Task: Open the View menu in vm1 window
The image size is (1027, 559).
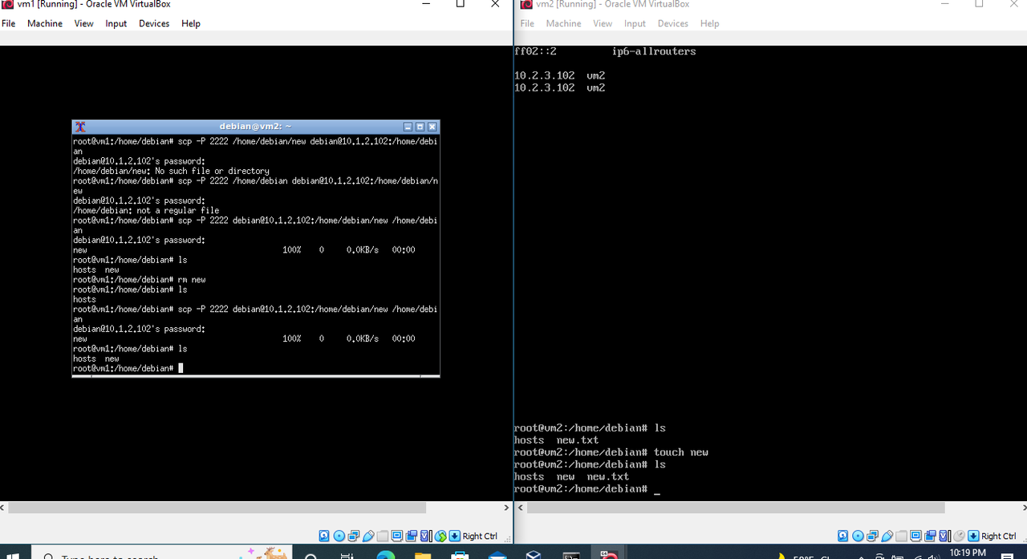Action: 84,23
